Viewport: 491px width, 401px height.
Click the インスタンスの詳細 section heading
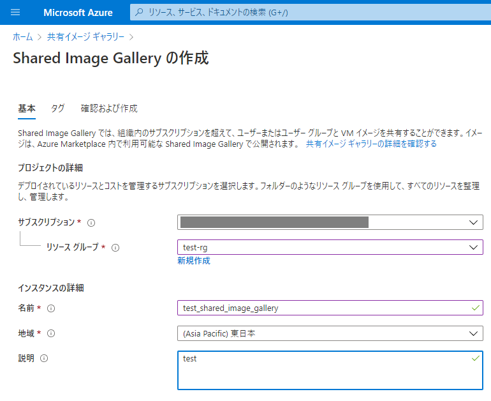51,288
